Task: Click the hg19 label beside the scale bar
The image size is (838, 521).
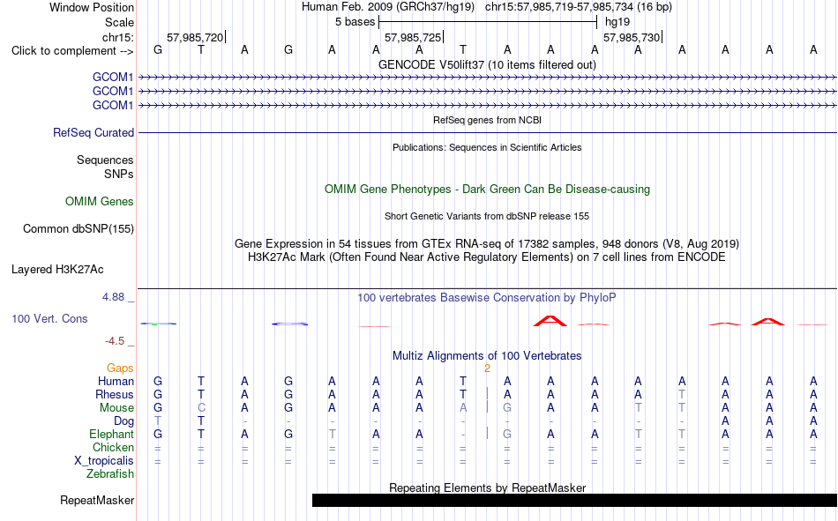Action: coord(617,22)
